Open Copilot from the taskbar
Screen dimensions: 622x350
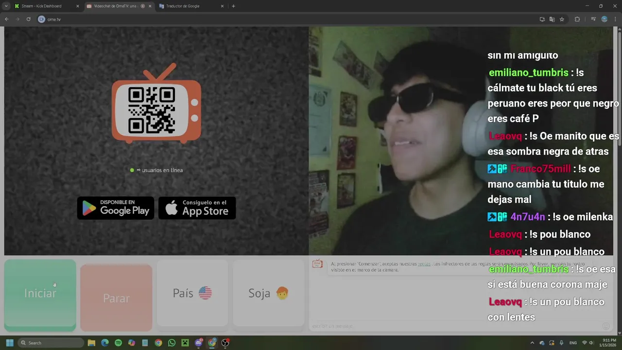pyautogui.click(x=131, y=343)
